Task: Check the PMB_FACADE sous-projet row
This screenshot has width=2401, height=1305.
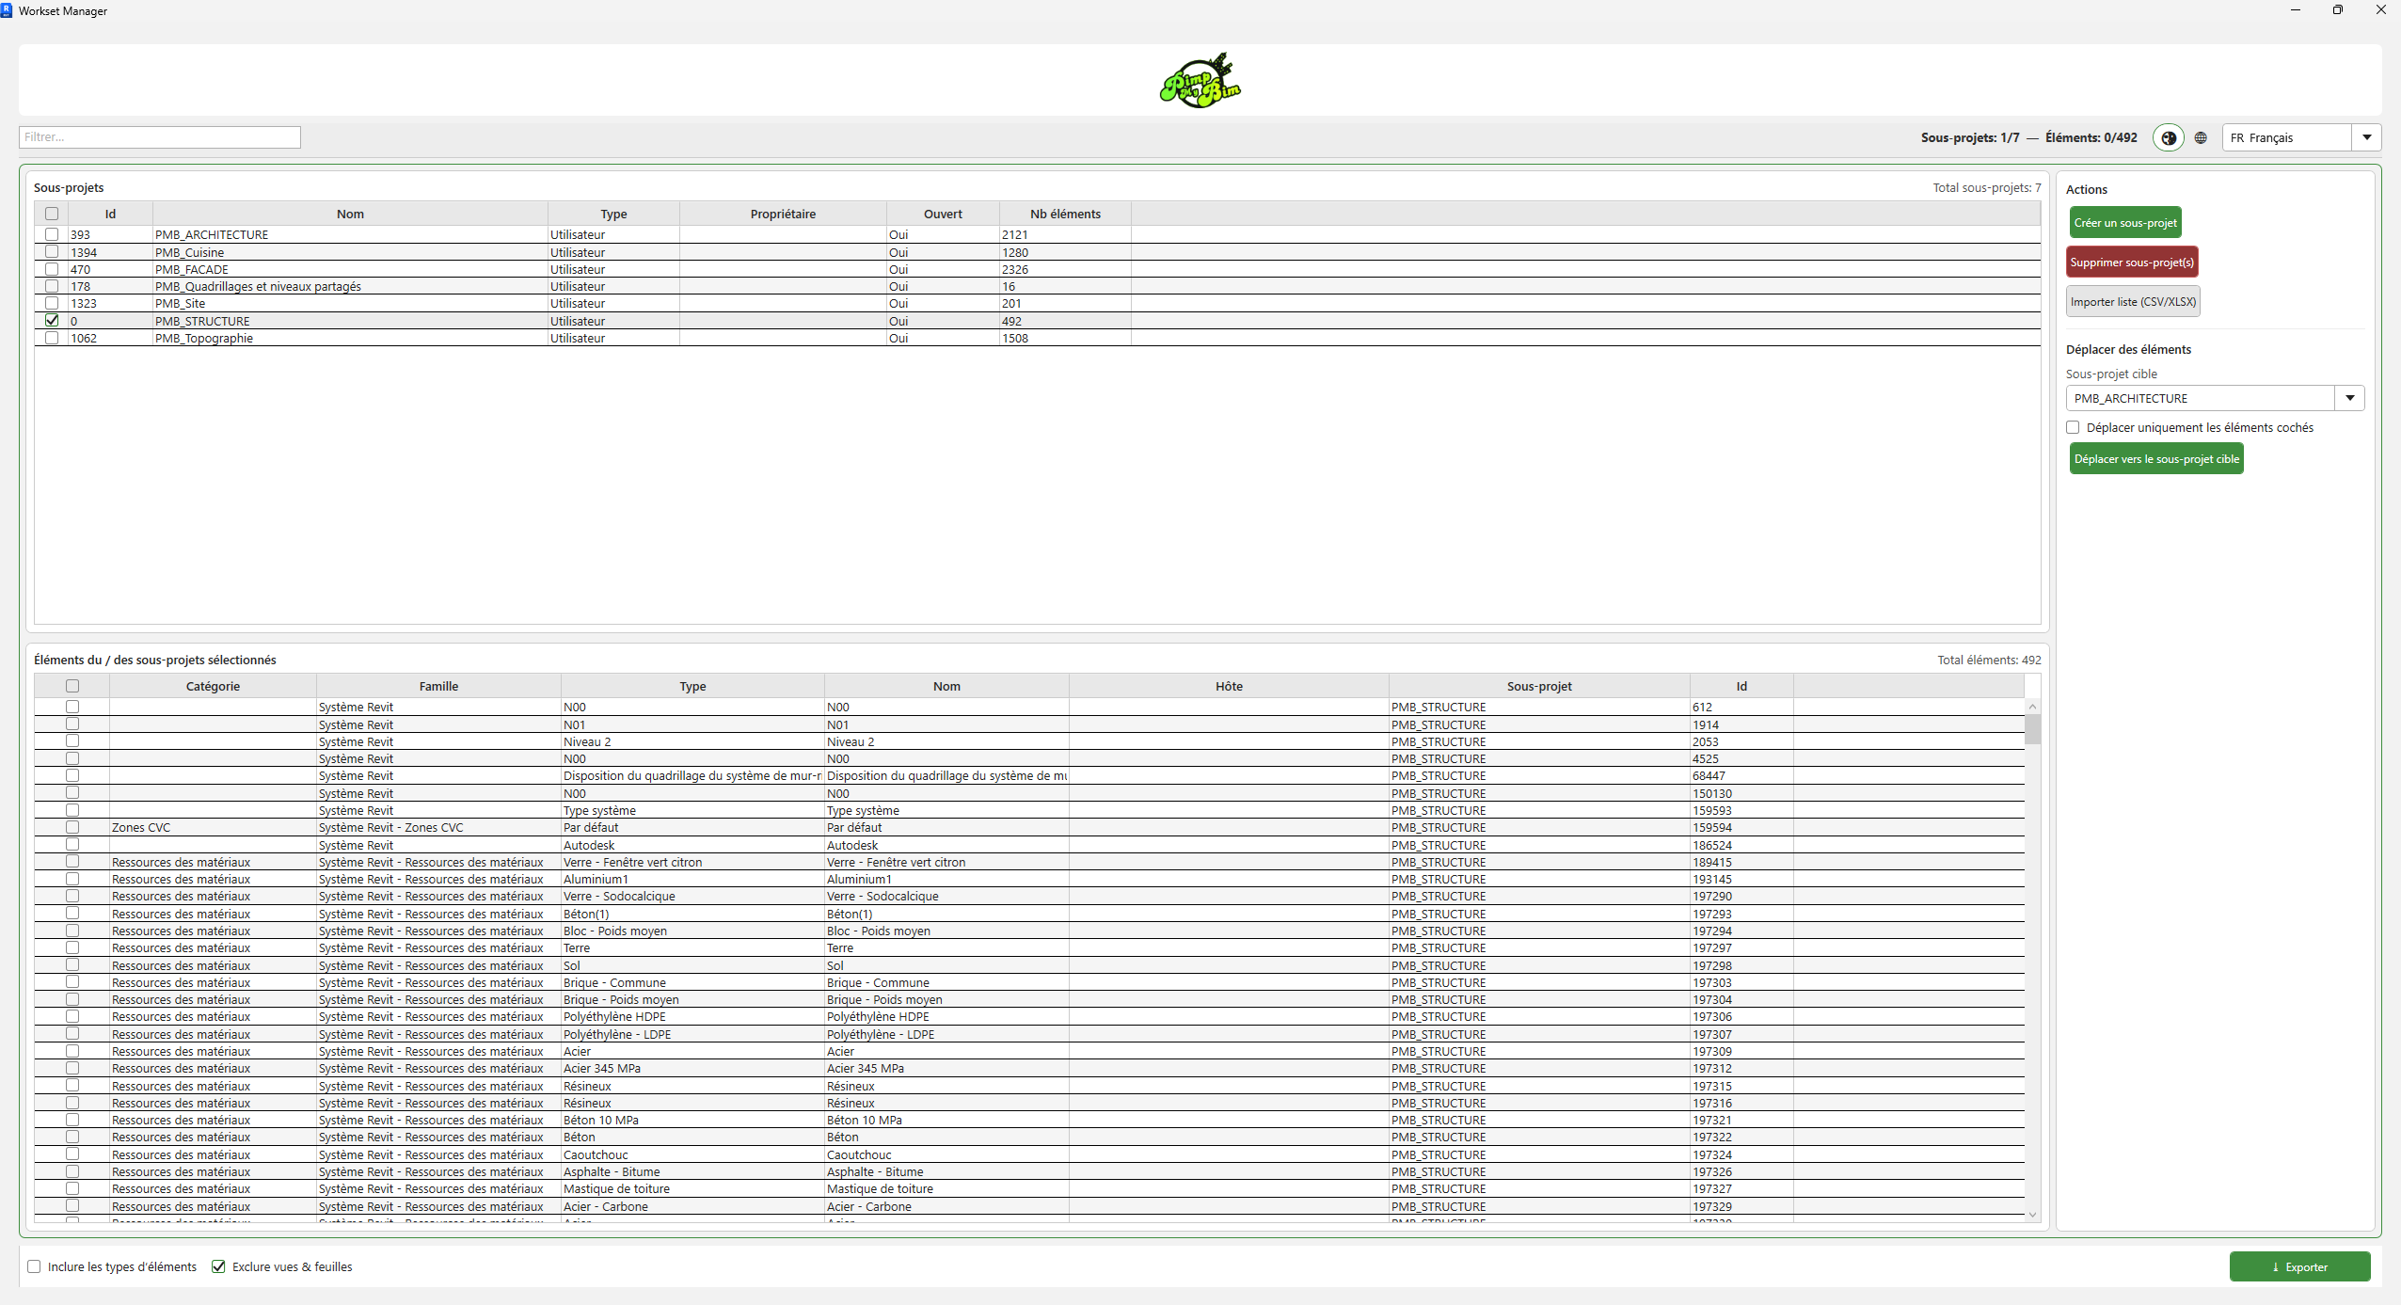Action: (x=52, y=268)
